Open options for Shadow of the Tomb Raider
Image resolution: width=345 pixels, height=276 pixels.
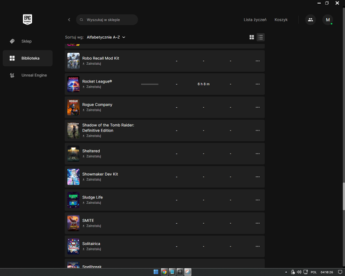258,130
